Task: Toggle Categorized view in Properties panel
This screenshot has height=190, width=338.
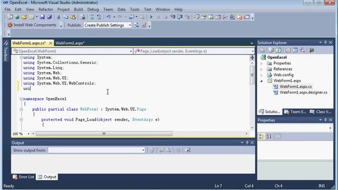Action: (x=261, y=136)
